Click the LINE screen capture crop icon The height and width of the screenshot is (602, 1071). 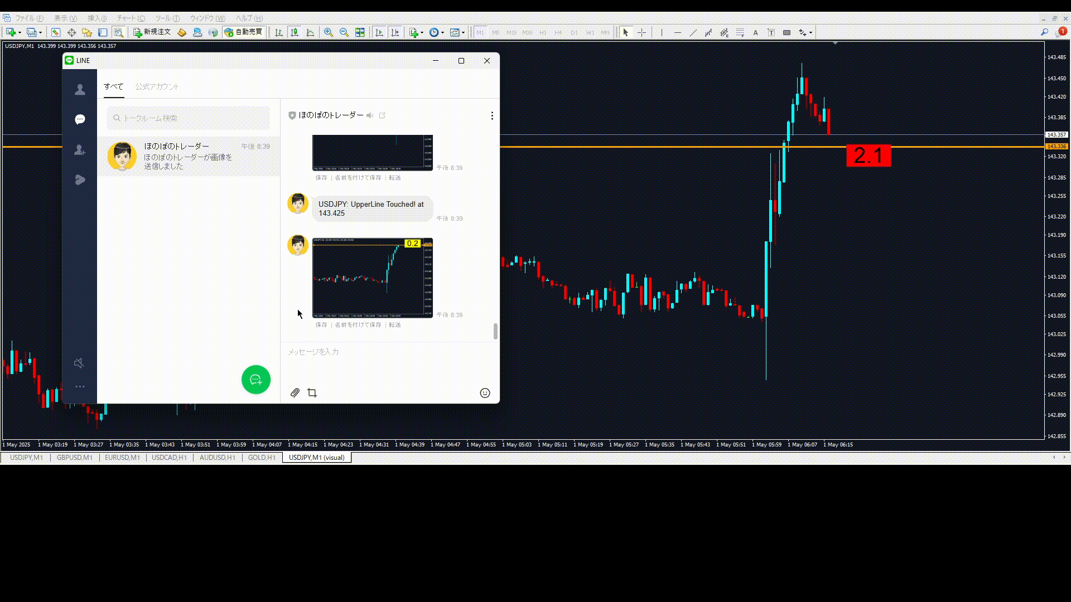(312, 393)
